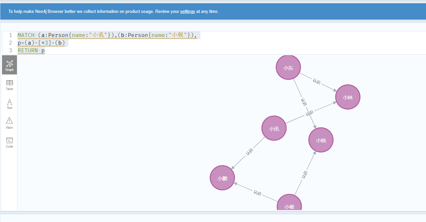Select 认识 relationship from 小唯 to 小锐
The height and width of the screenshot is (222, 426).
tap(305, 174)
